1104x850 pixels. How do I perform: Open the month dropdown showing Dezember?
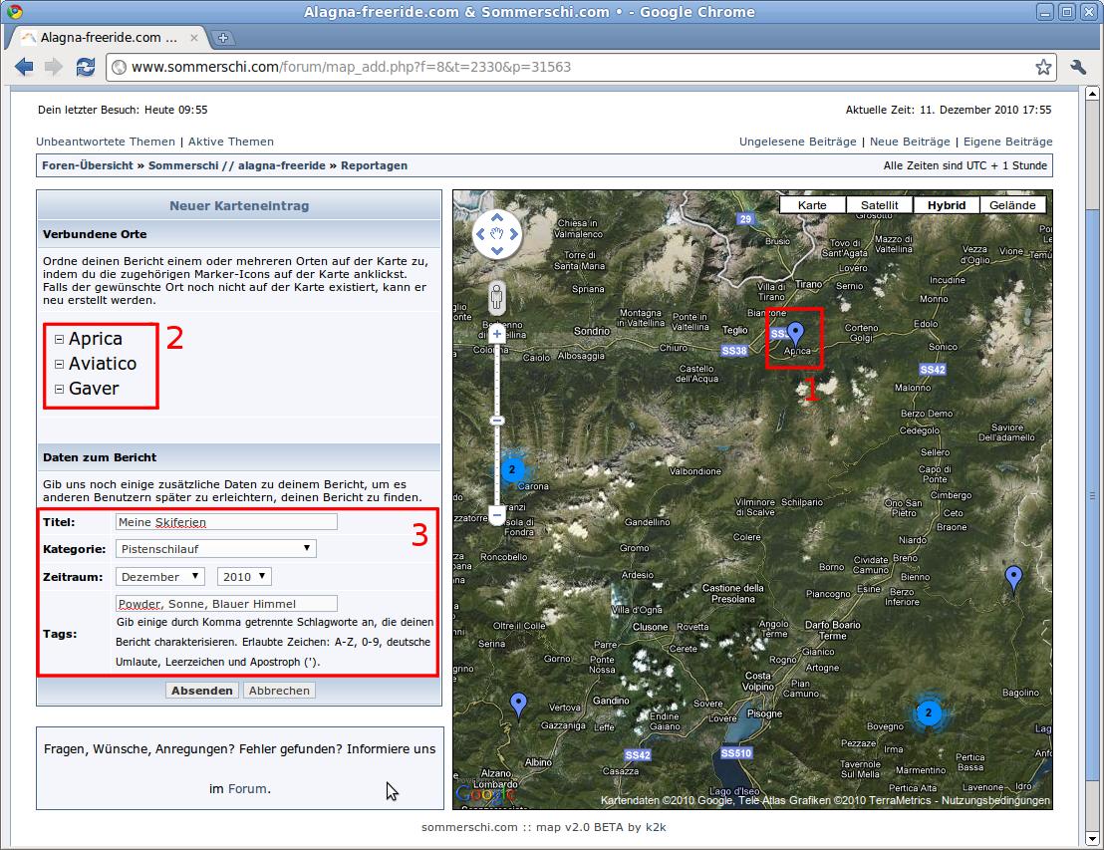point(159,577)
